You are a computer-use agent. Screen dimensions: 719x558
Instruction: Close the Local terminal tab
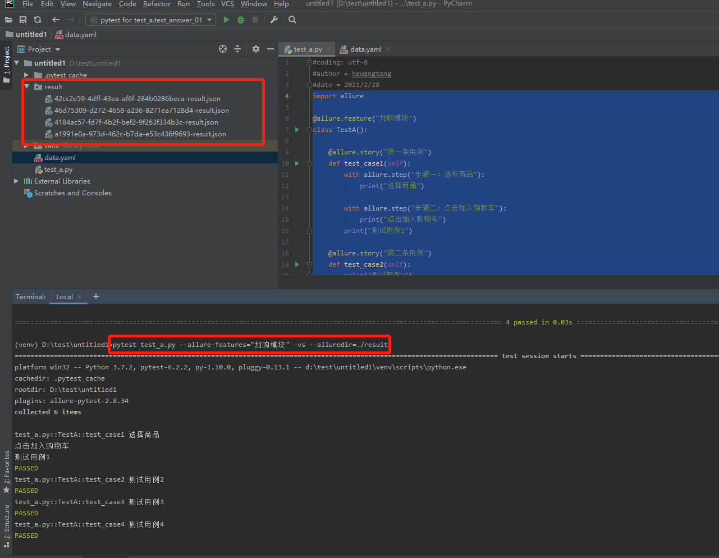pos(80,297)
